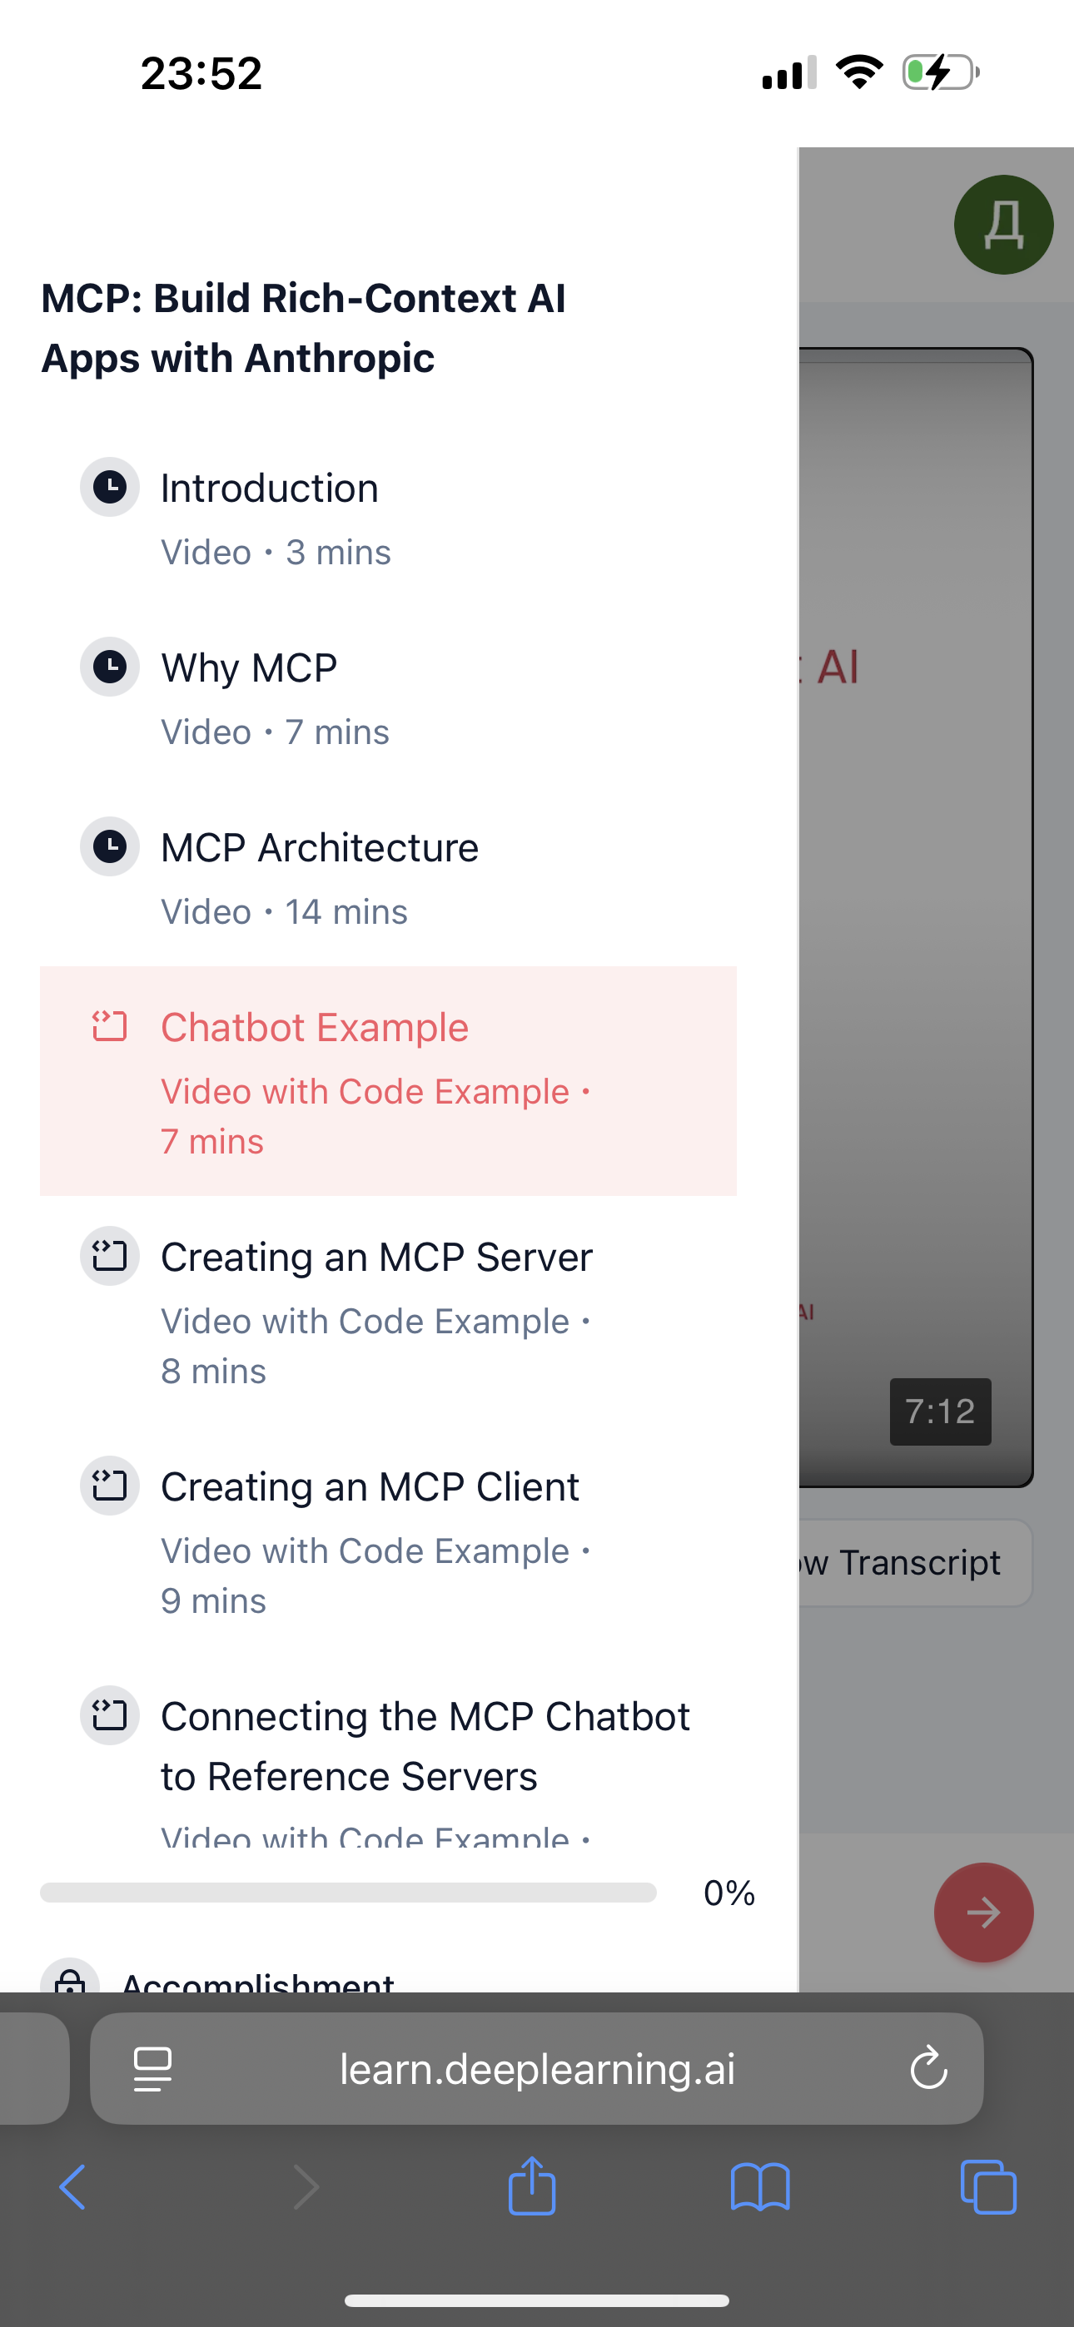
Task: Tap the video preview showing 7:12
Action: click(x=915, y=917)
